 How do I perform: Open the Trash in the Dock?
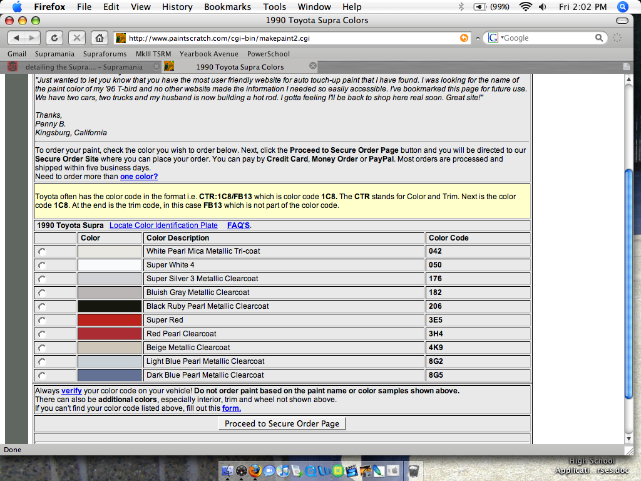pyautogui.click(x=414, y=471)
